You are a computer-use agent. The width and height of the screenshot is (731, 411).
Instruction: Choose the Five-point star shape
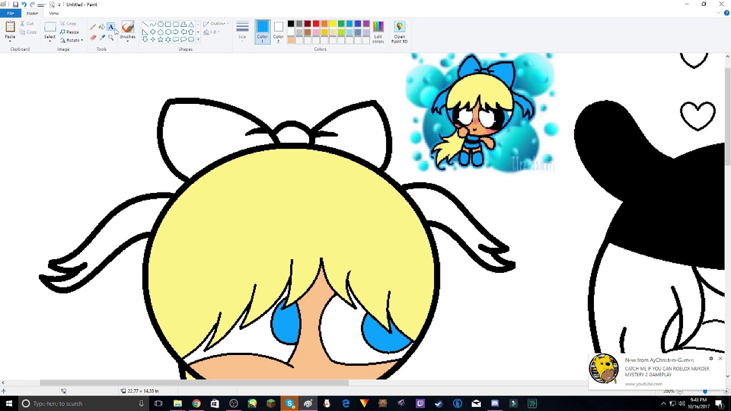coord(160,39)
